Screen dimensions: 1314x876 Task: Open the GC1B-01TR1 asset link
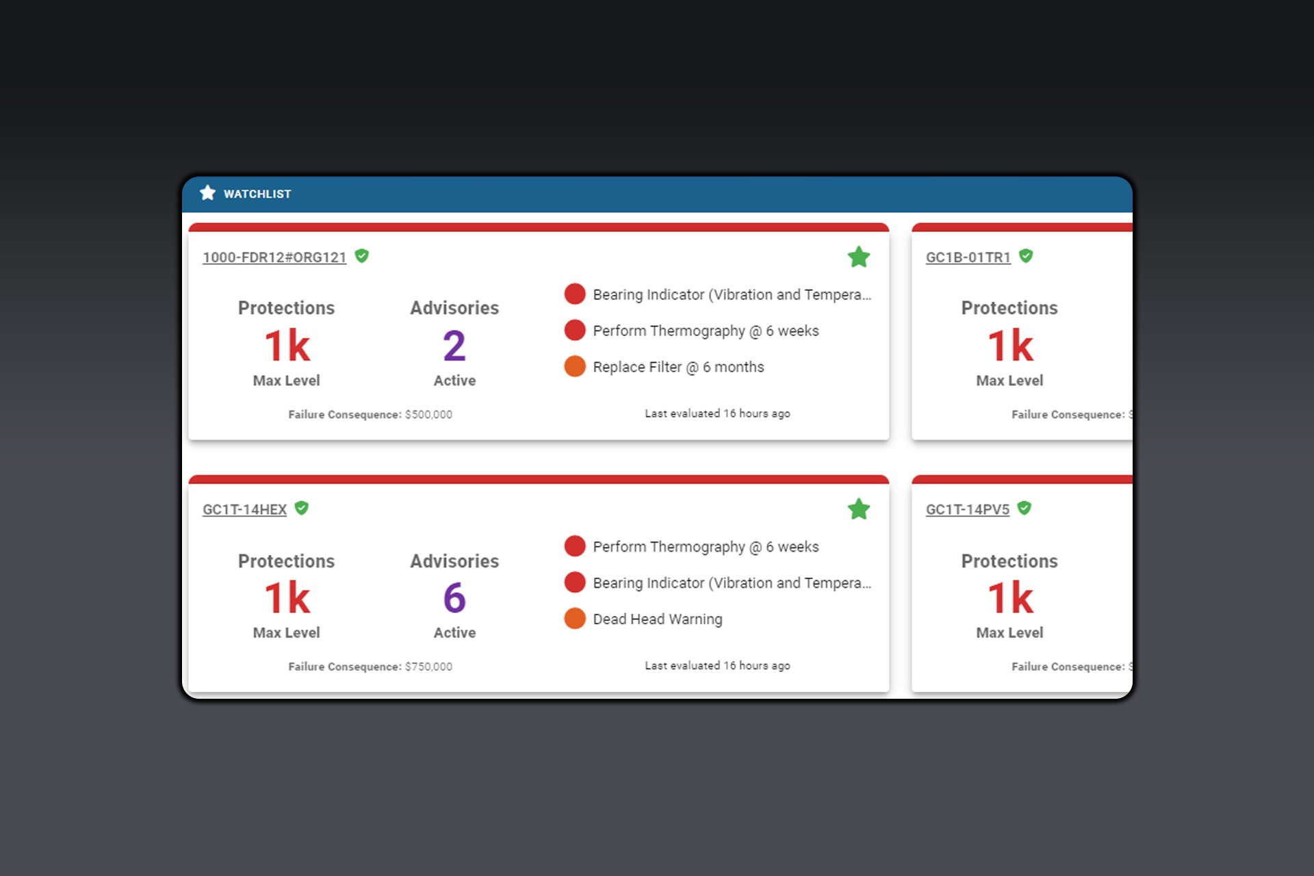point(968,257)
